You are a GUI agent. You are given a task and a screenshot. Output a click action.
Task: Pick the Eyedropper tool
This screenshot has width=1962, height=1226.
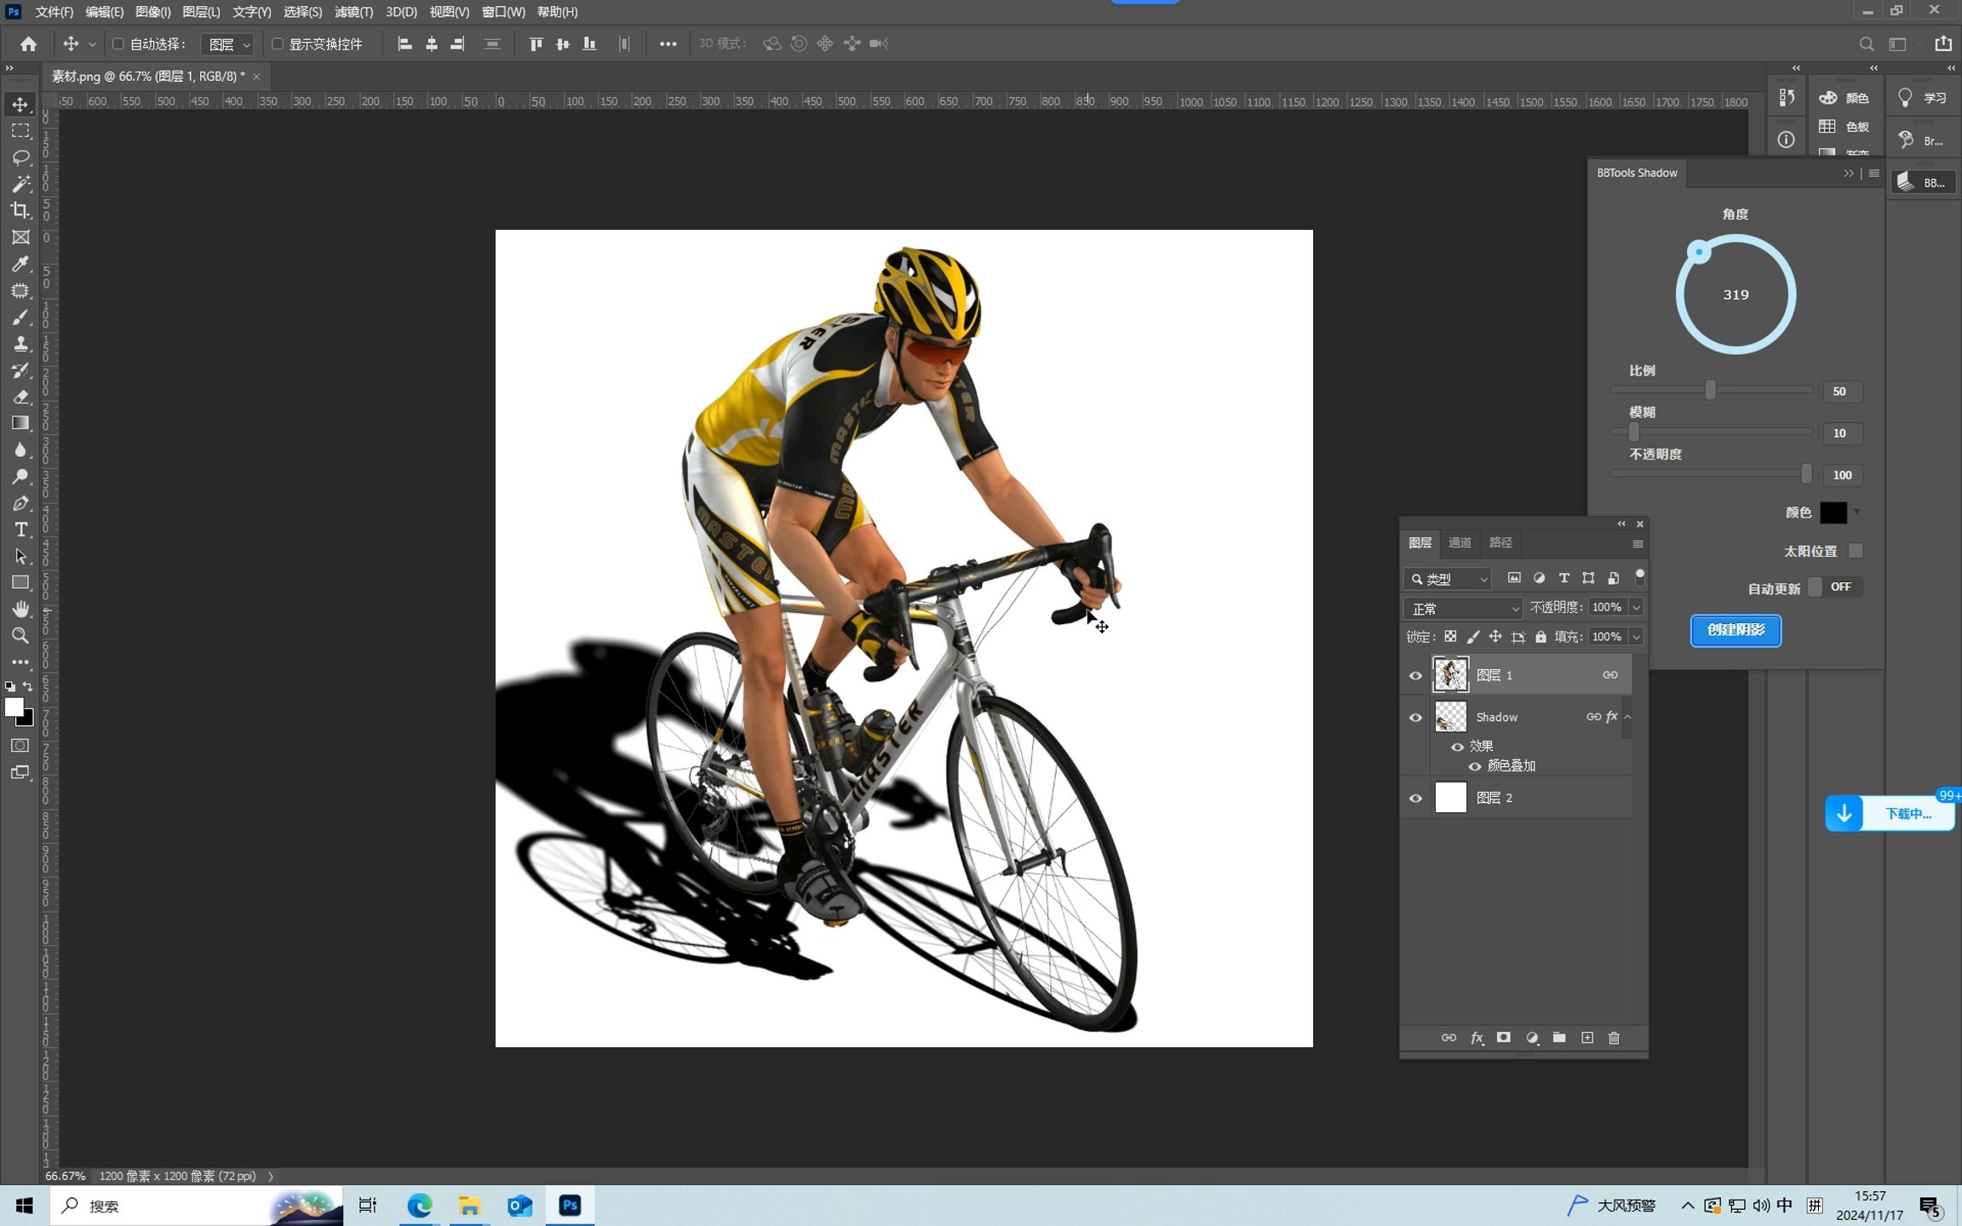[x=20, y=264]
